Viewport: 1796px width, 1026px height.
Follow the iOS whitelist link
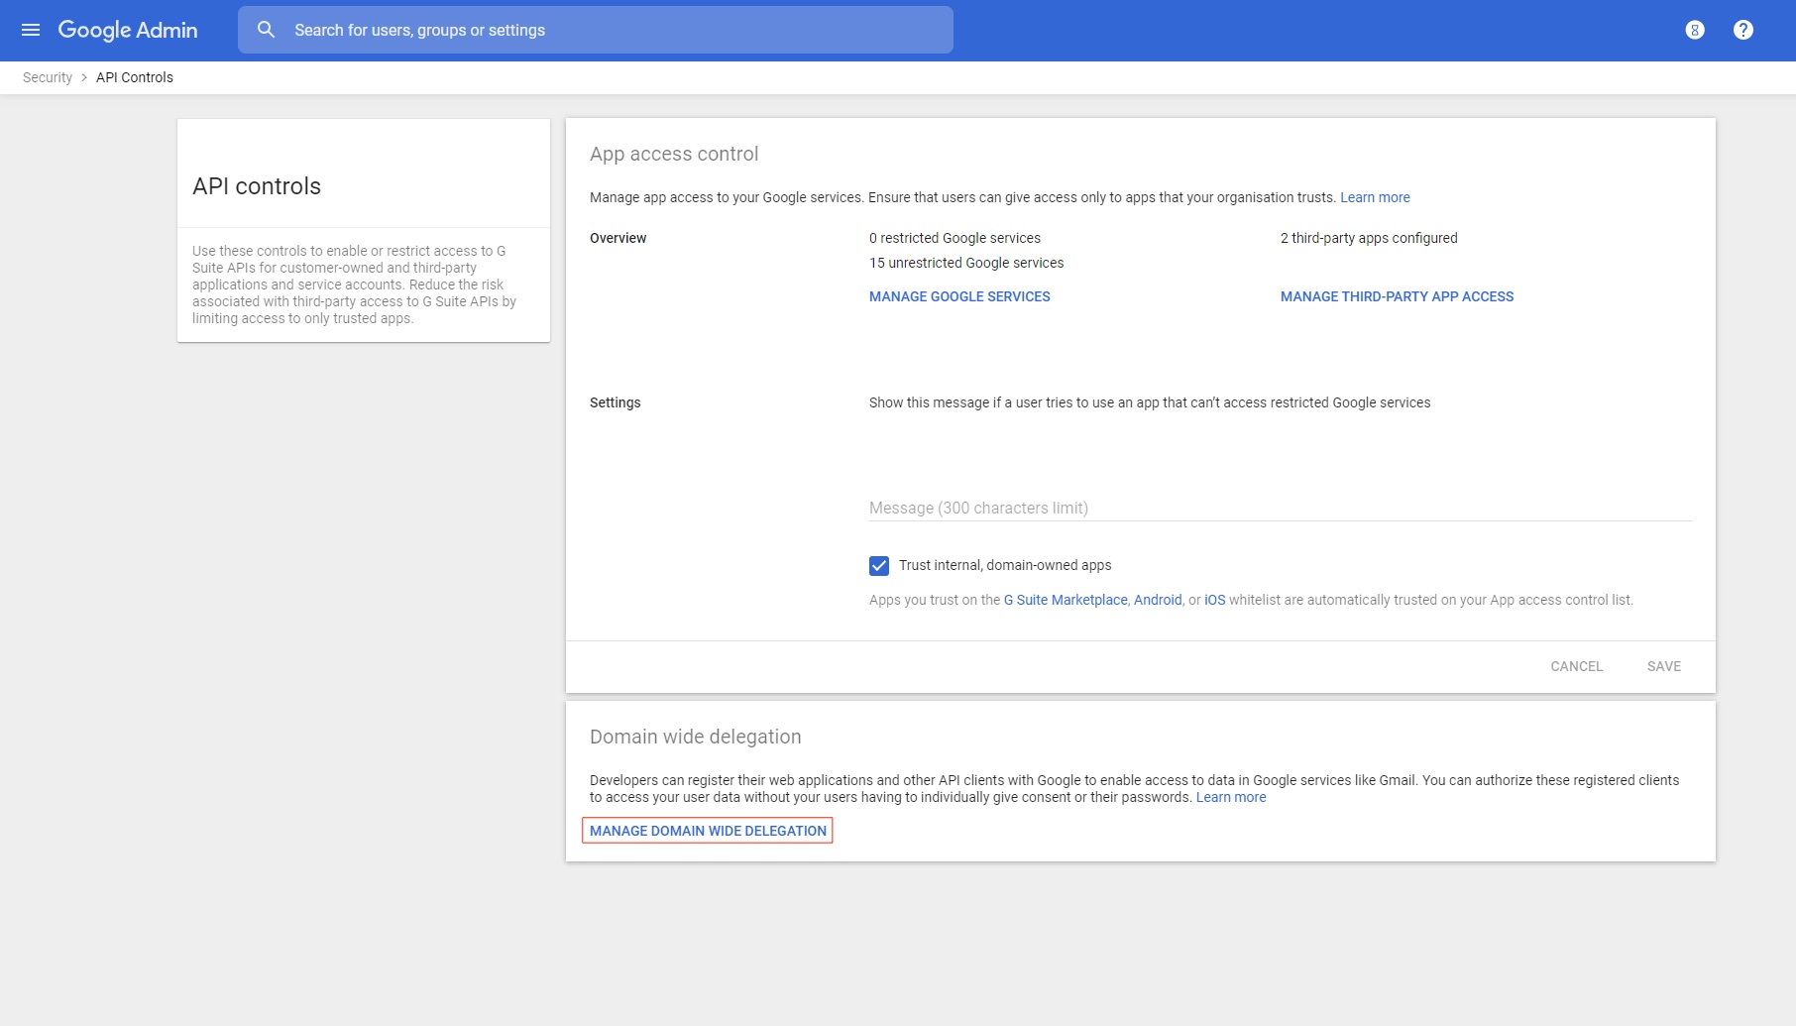coord(1214,600)
